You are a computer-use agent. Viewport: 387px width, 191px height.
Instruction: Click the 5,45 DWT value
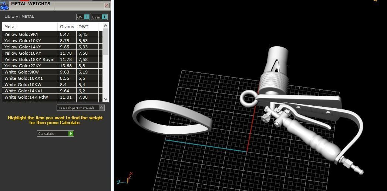point(83,34)
